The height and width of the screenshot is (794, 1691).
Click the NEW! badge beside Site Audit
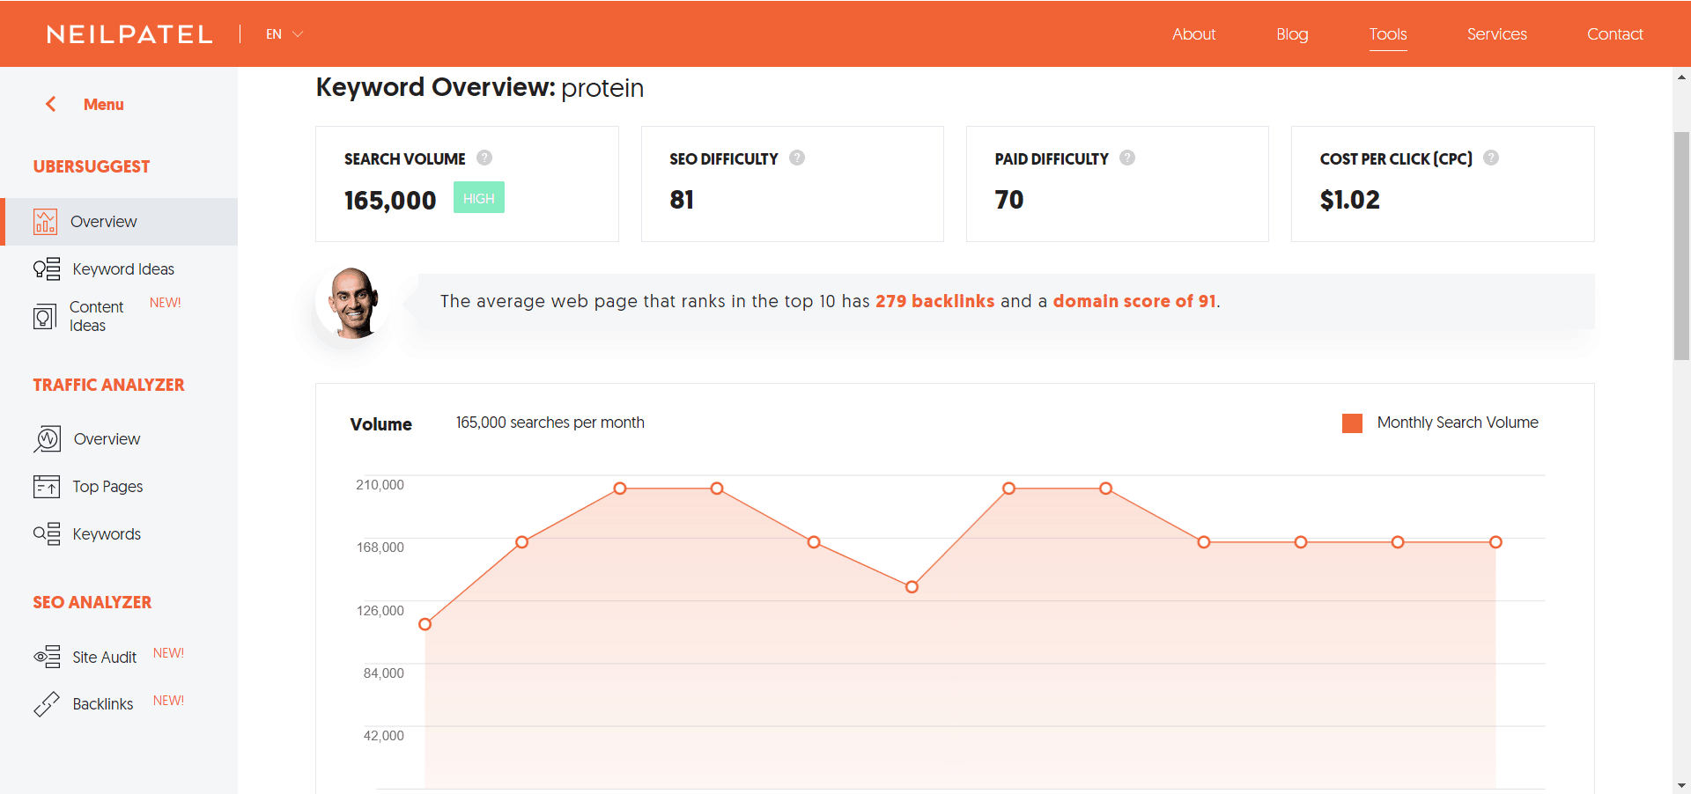point(168,653)
